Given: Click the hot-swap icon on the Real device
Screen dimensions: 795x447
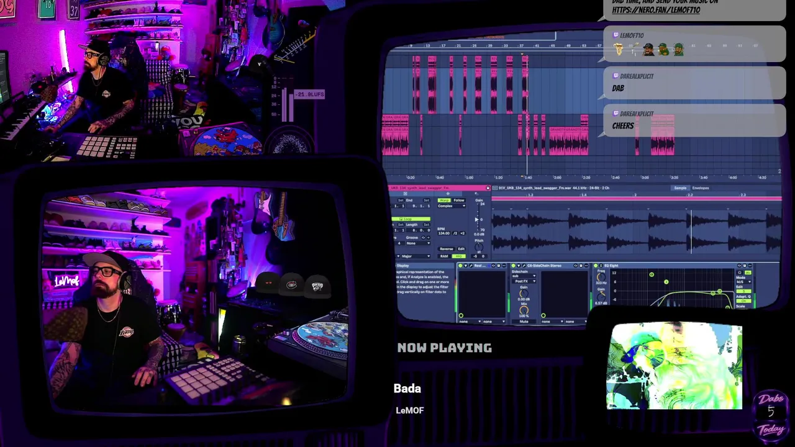Looking at the screenshot, I should click(493, 266).
